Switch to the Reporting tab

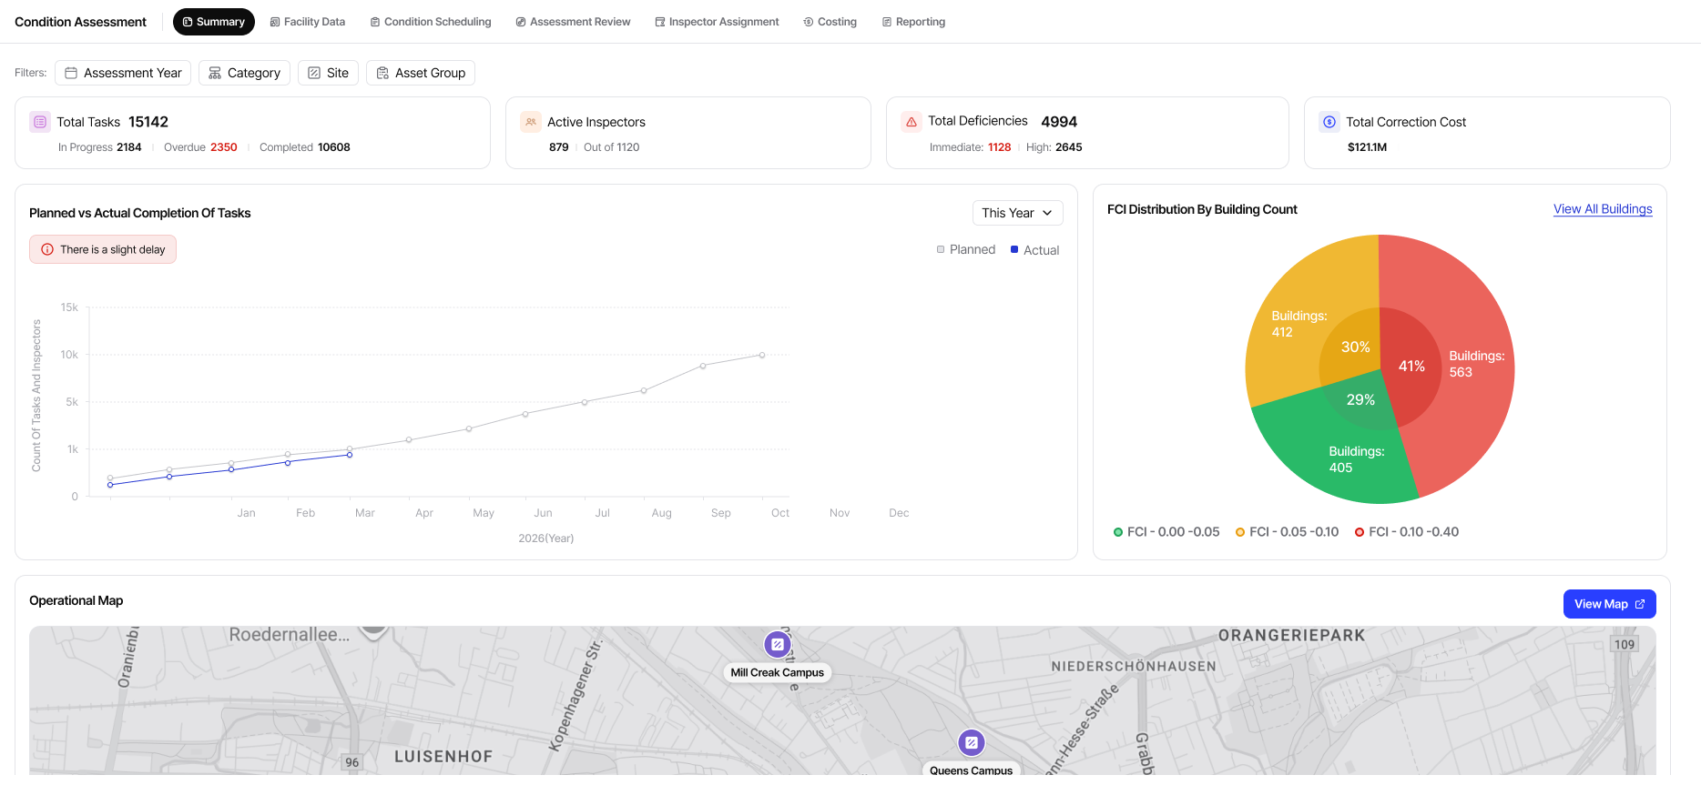pyautogui.click(x=913, y=22)
